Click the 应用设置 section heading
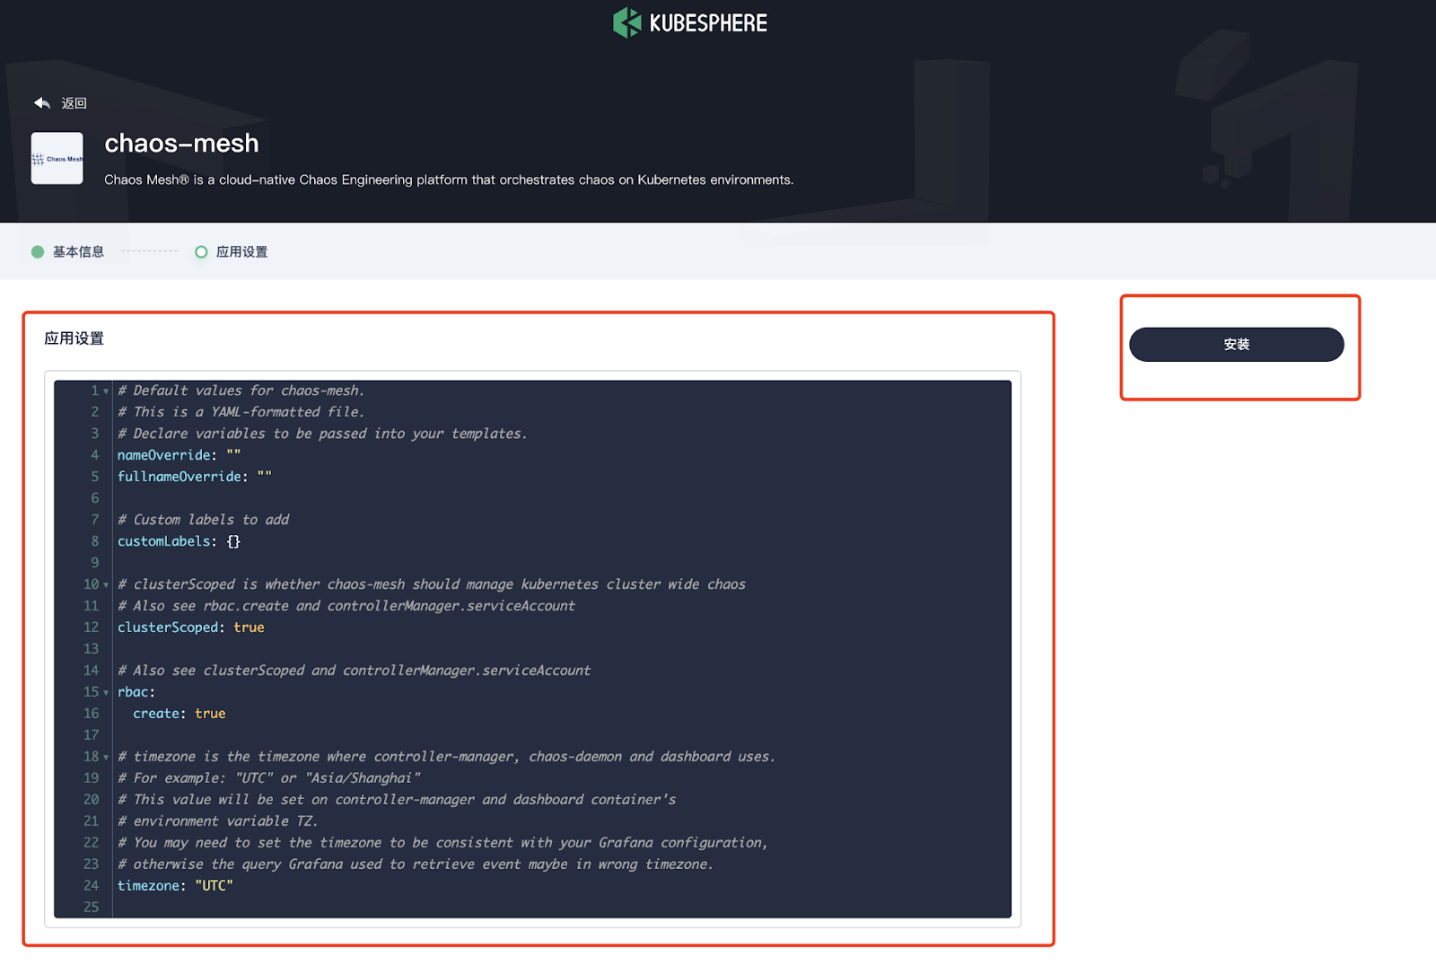Screen dimensions: 1436x974 pyautogui.click(x=74, y=338)
